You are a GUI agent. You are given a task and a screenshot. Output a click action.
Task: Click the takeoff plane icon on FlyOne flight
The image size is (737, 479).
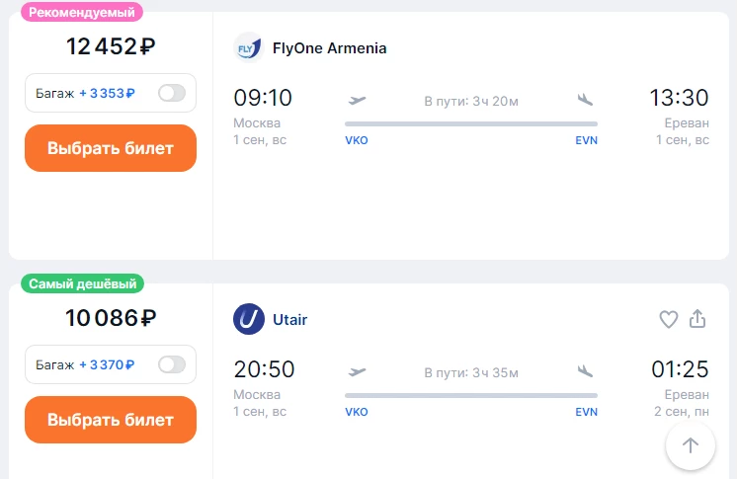[358, 100]
